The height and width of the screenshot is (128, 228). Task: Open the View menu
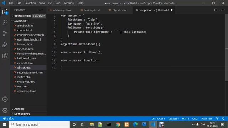[x=42, y=3]
